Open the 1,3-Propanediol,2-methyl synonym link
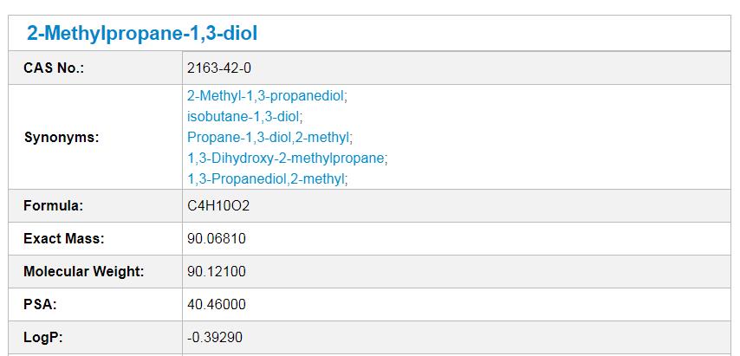This screenshot has height=356, width=740. [x=266, y=178]
